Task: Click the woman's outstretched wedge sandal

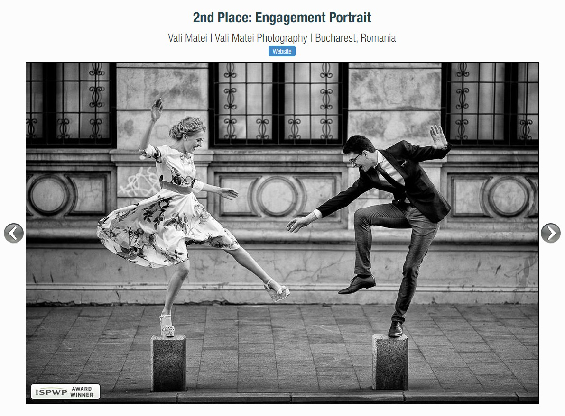Action: (278, 290)
